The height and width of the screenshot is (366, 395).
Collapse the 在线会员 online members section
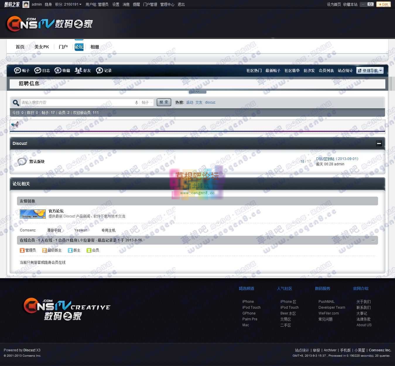373,240
